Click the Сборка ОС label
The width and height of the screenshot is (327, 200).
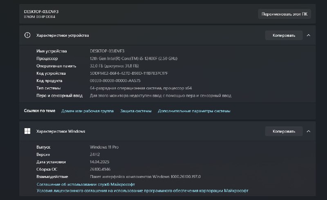coord(47,169)
